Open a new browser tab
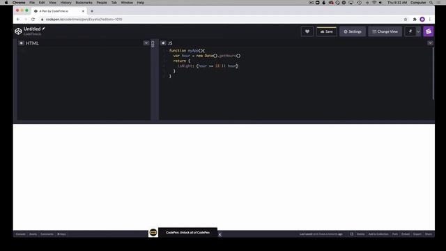This screenshot has width=446, height=251. click(92, 11)
